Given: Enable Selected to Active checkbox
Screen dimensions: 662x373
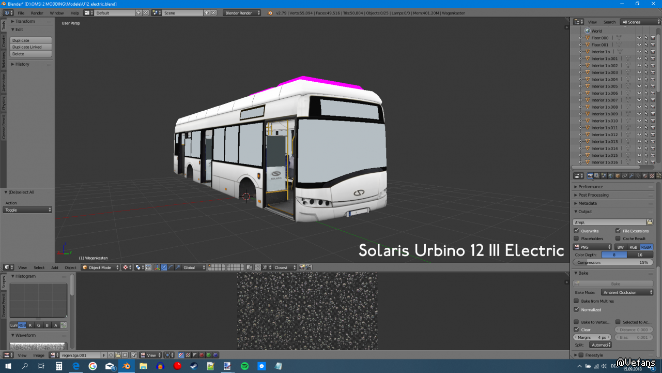Looking at the screenshot, I should (618, 322).
